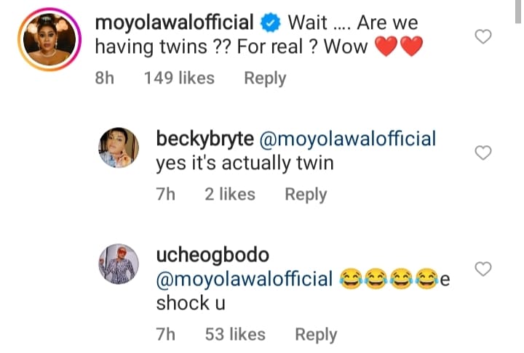The width and height of the screenshot is (524, 353).
Task: View the 149 likes list
Action: (x=179, y=78)
